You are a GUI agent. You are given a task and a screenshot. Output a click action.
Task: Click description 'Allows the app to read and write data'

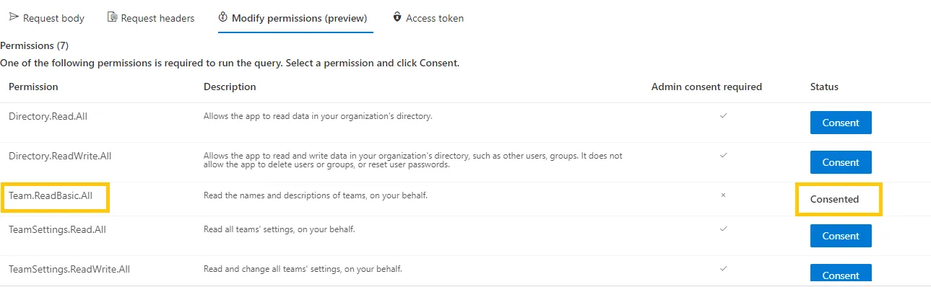coord(413,160)
